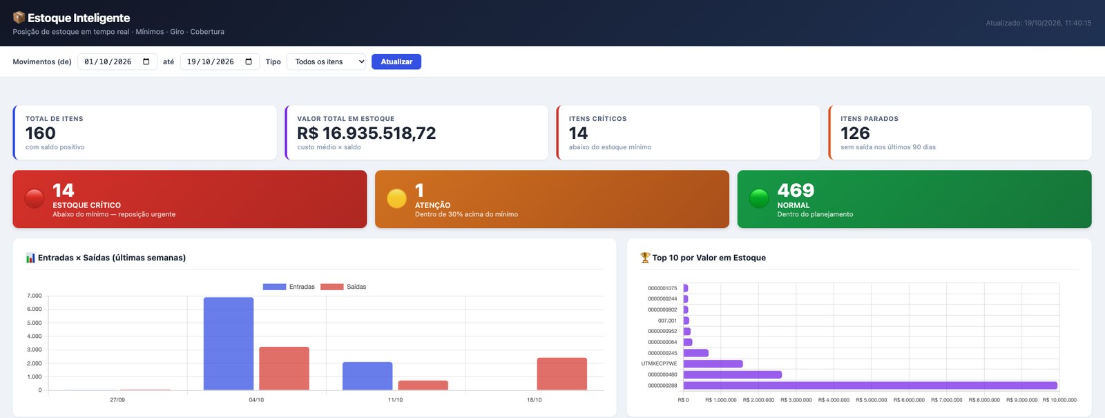
Task: Click the 27/09 week label on chart axis
Action: [117, 400]
